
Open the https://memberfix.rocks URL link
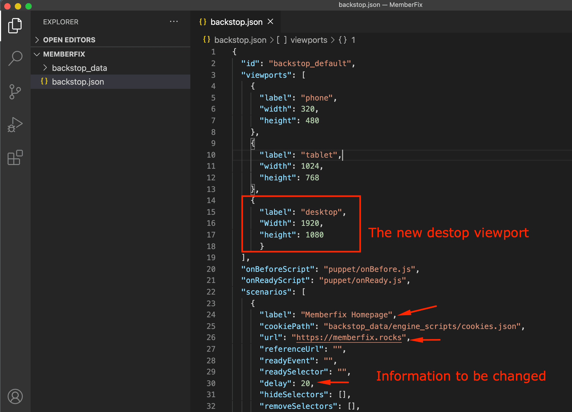tap(349, 337)
